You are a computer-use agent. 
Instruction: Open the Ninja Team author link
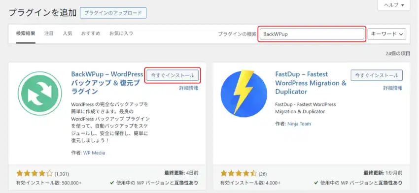coord(299,124)
